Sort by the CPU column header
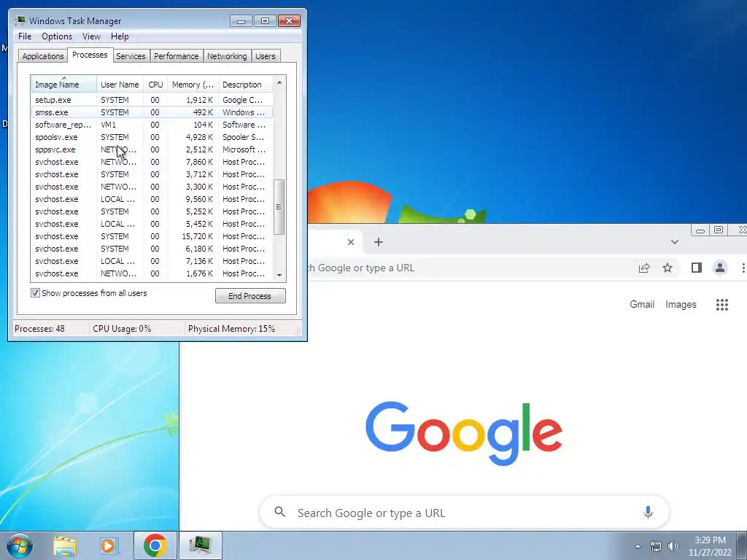The width and height of the screenshot is (747, 560). click(155, 85)
